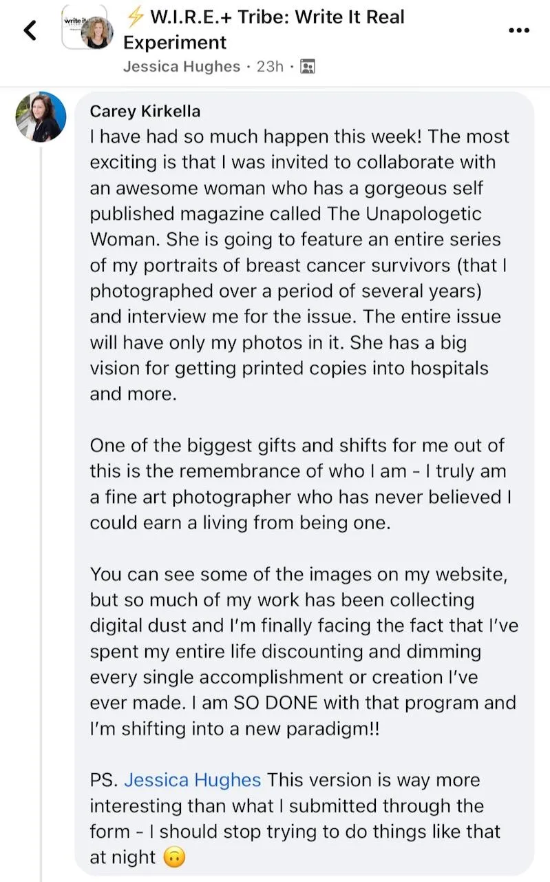Tap the vertical thread line beside the comment
This screenshot has height=882, width=550.
41,513
